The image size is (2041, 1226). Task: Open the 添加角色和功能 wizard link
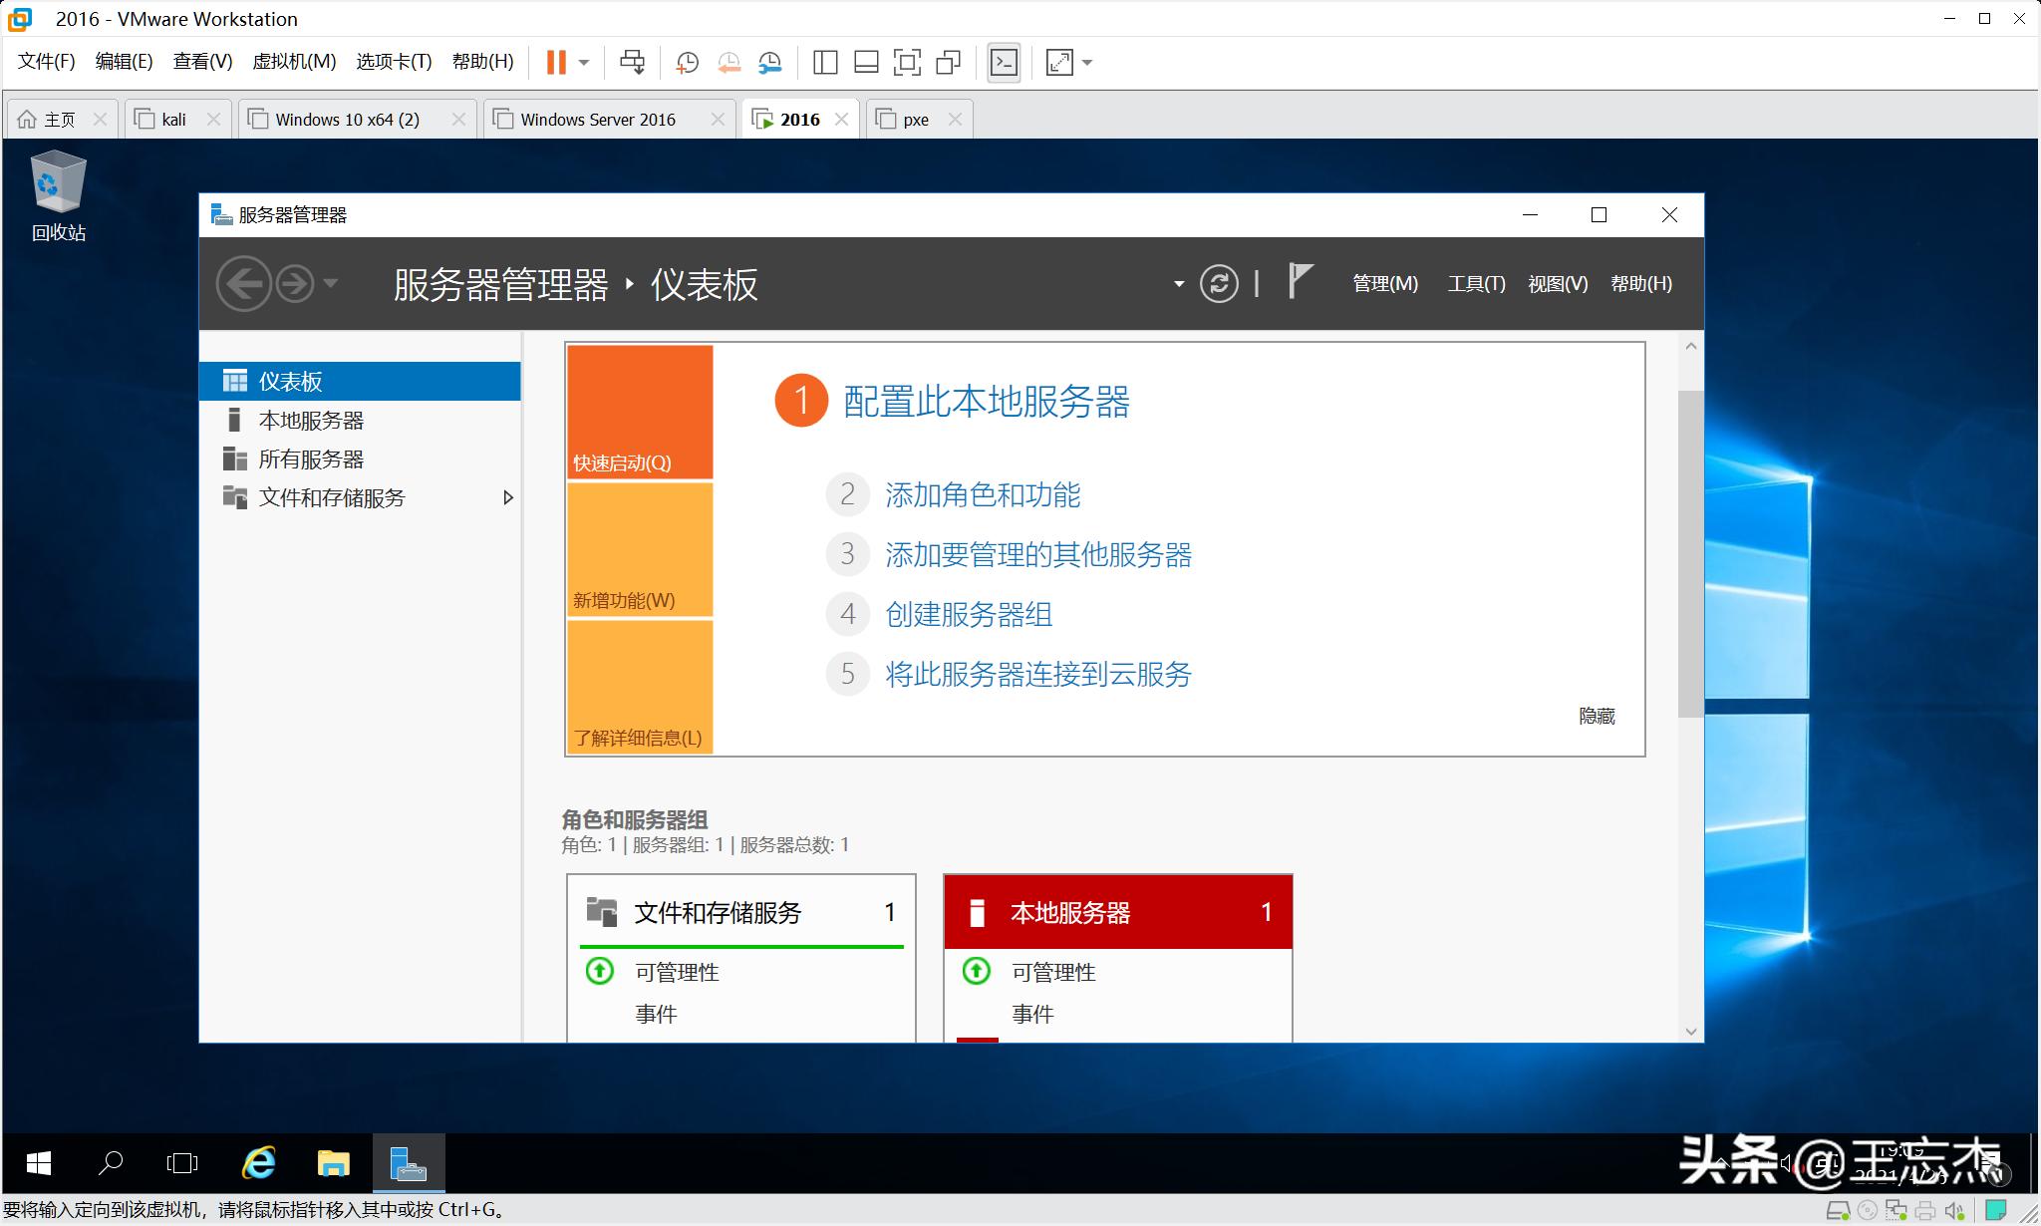coord(983,494)
